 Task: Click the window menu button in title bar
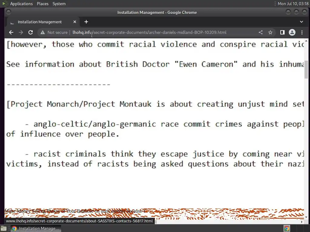(x=8, y=12)
